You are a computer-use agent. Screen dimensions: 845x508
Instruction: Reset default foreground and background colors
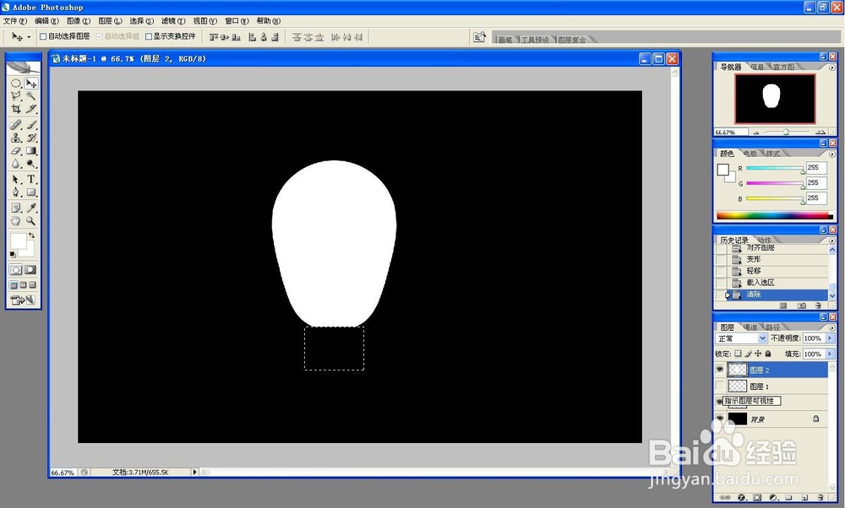[13, 255]
